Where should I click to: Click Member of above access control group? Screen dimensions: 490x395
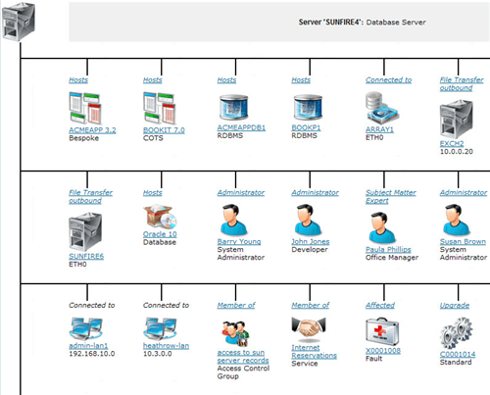236,306
